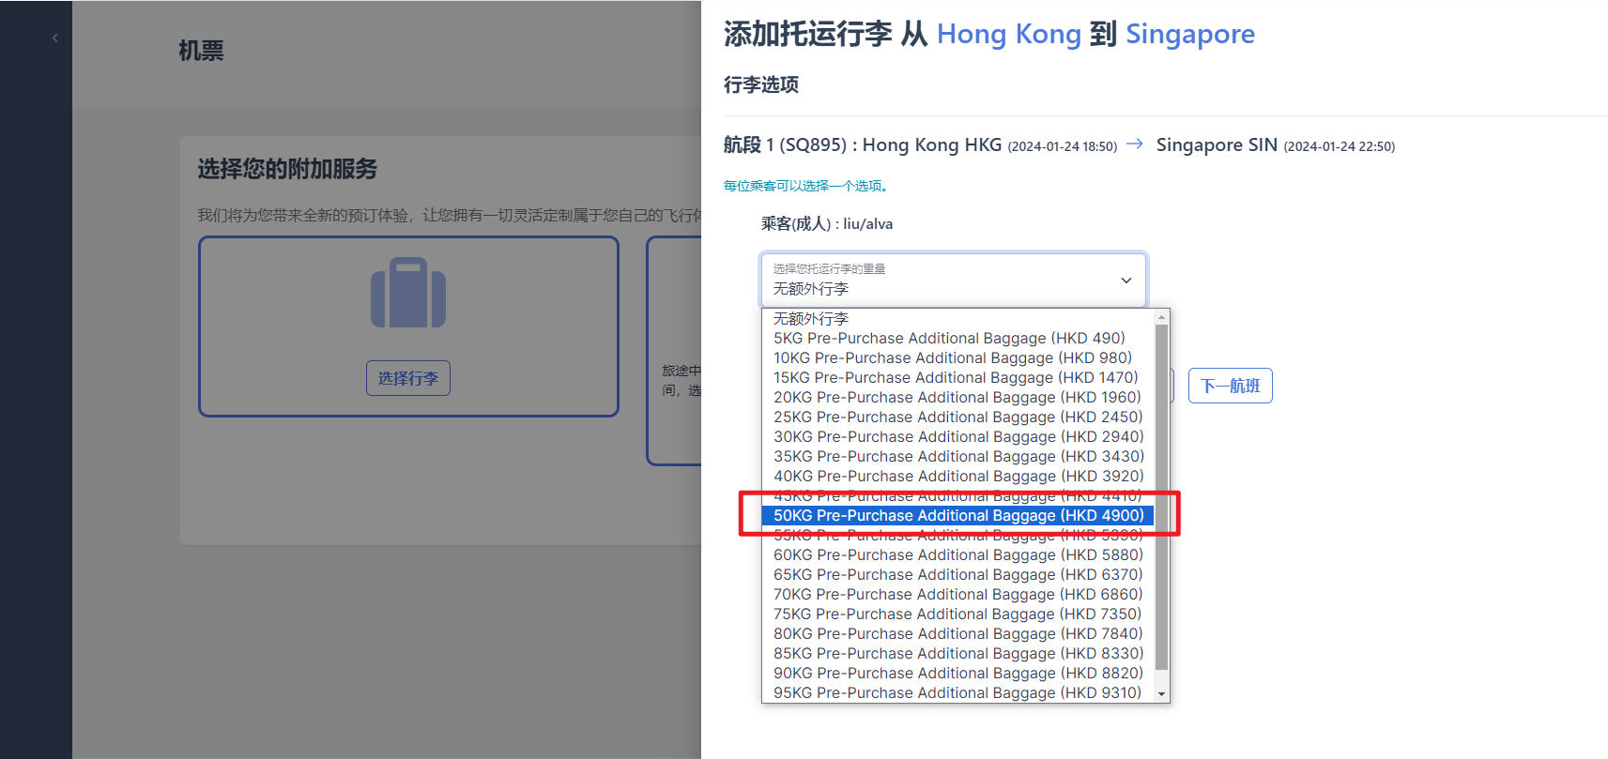Choose the 30KG baggage option

point(957,437)
